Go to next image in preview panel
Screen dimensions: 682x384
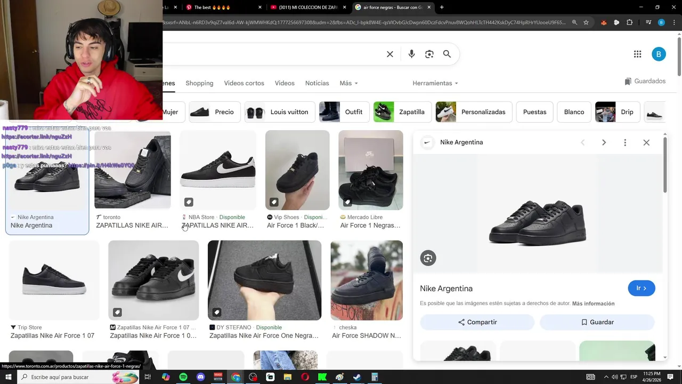[604, 142]
